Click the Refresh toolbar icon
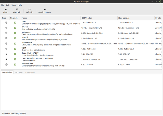The width and height of the screenshot is (163, 116). 30,9
